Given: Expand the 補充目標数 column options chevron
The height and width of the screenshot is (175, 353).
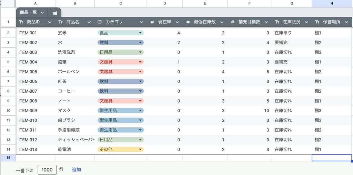Looking at the screenshot, I should [x=266, y=22].
